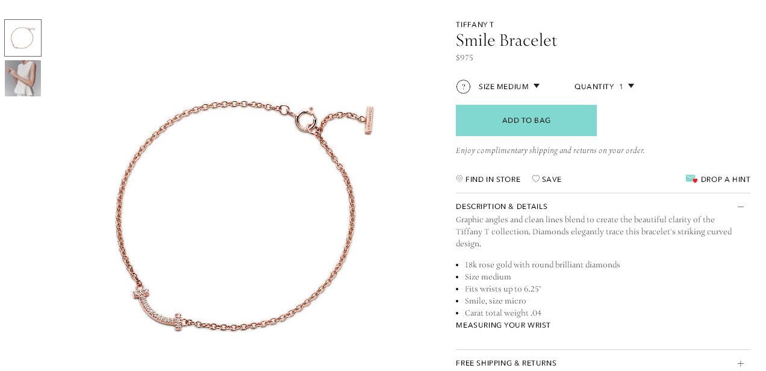Select the bracelet product thumbnail
766x371 pixels.
click(x=23, y=38)
